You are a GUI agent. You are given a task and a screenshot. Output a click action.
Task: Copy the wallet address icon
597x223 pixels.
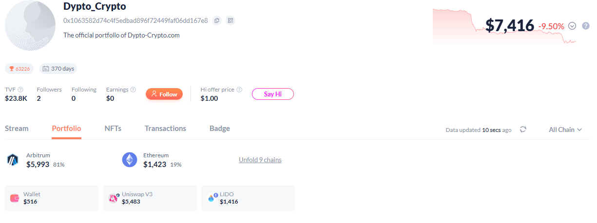[217, 20]
